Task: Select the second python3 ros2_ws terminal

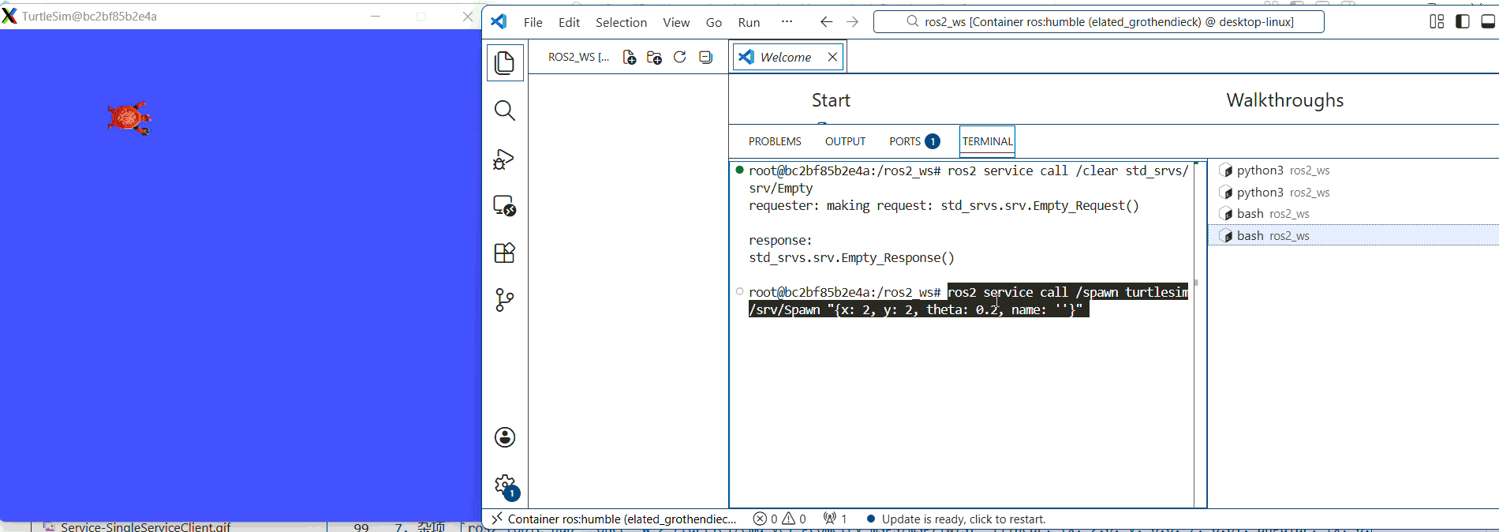Action: click(x=1353, y=193)
